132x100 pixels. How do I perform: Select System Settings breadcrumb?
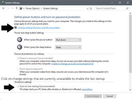point(50,8)
